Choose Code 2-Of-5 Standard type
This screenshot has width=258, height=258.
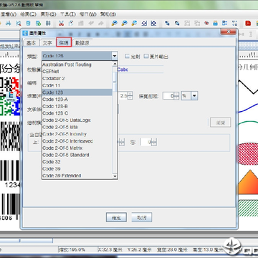pos(77,155)
